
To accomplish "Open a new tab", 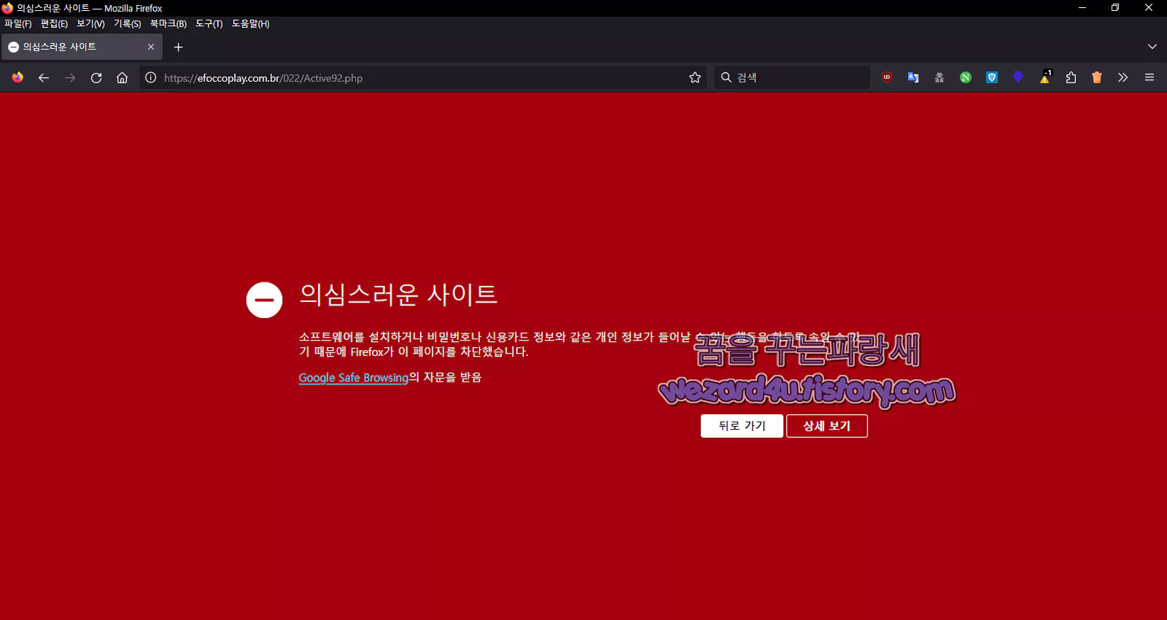I will pos(178,47).
